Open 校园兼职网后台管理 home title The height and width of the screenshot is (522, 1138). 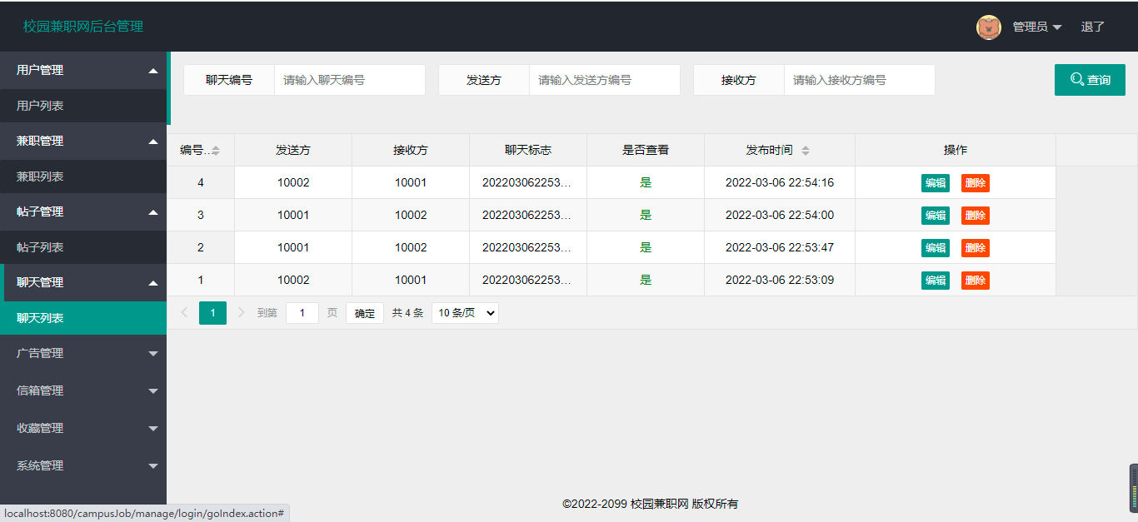83,27
